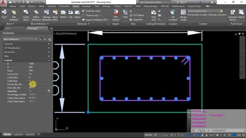Open the Express Tools tab
The height and width of the screenshot is (138, 246).
pos(194,6)
